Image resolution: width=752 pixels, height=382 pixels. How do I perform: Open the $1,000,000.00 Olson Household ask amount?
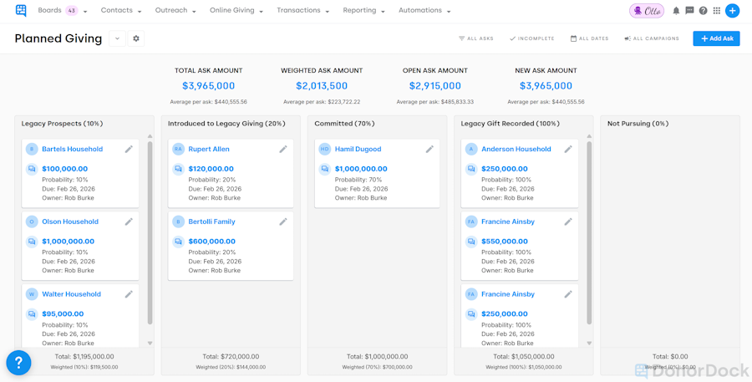(x=69, y=242)
